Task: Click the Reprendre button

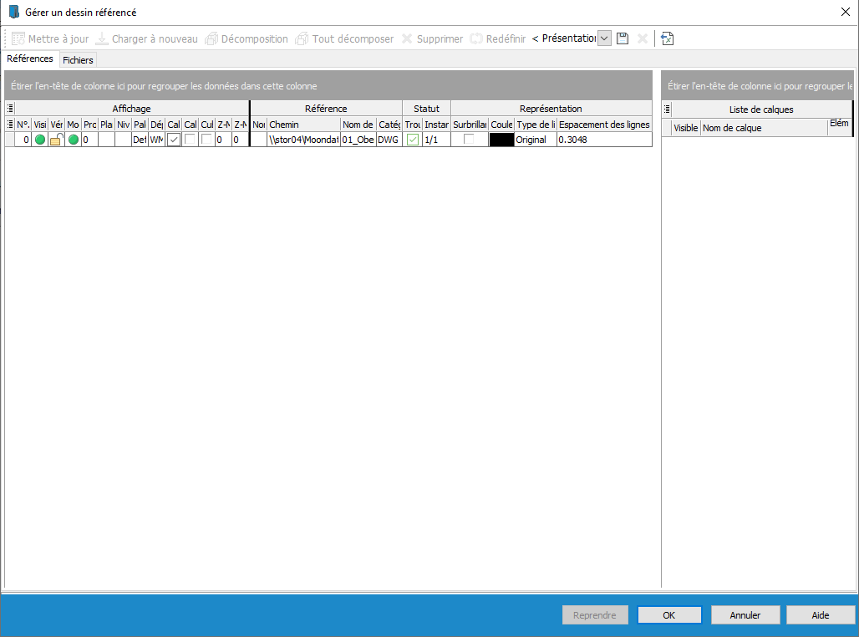Action: pyautogui.click(x=595, y=615)
